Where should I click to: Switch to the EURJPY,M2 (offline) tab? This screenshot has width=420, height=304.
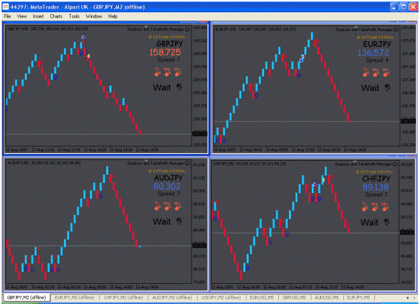click(75, 297)
